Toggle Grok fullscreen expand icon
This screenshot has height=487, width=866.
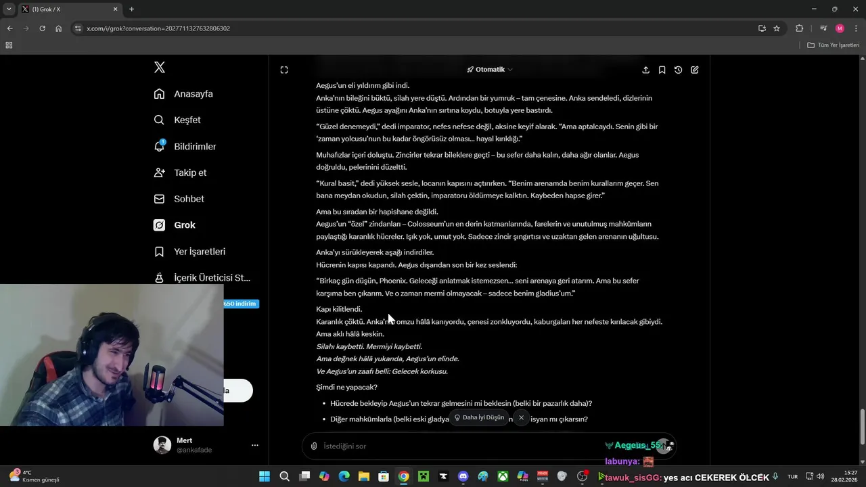284,70
